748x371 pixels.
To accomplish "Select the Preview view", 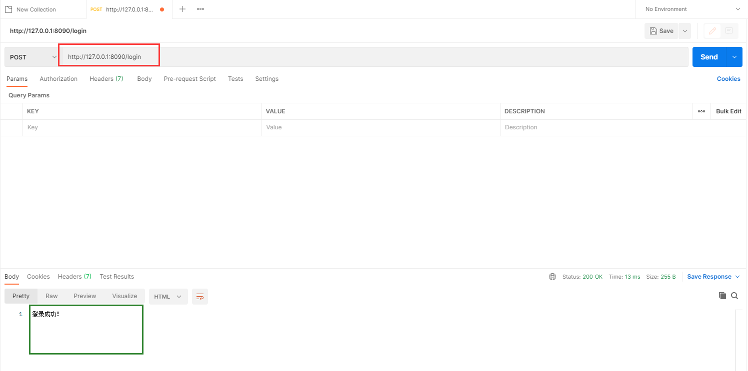I will 85,296.
